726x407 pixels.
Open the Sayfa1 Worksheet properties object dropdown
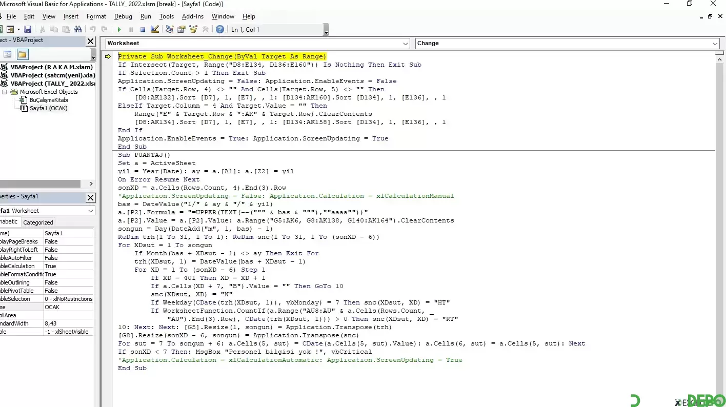[x=90, y=211]
